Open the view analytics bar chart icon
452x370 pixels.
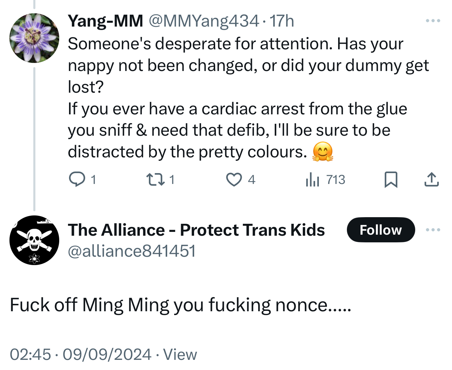tap(312, 180)
